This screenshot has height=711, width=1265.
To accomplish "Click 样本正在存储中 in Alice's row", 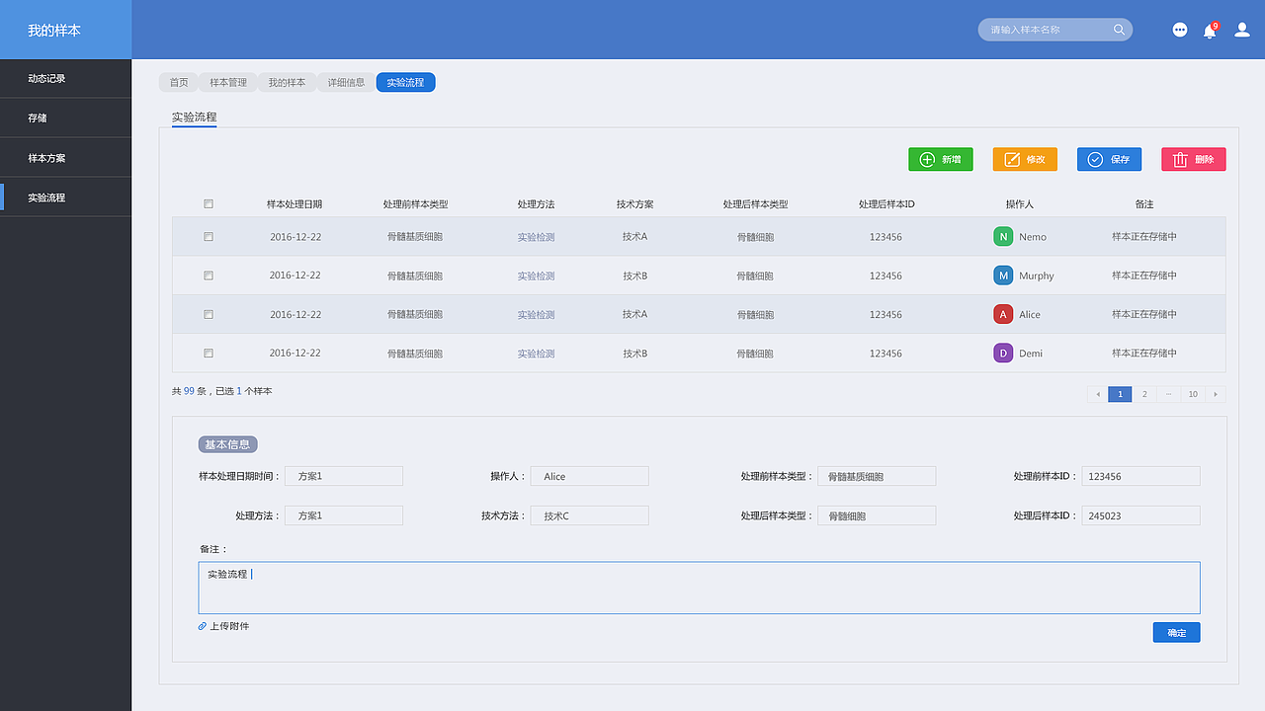I will (1144, 314).
